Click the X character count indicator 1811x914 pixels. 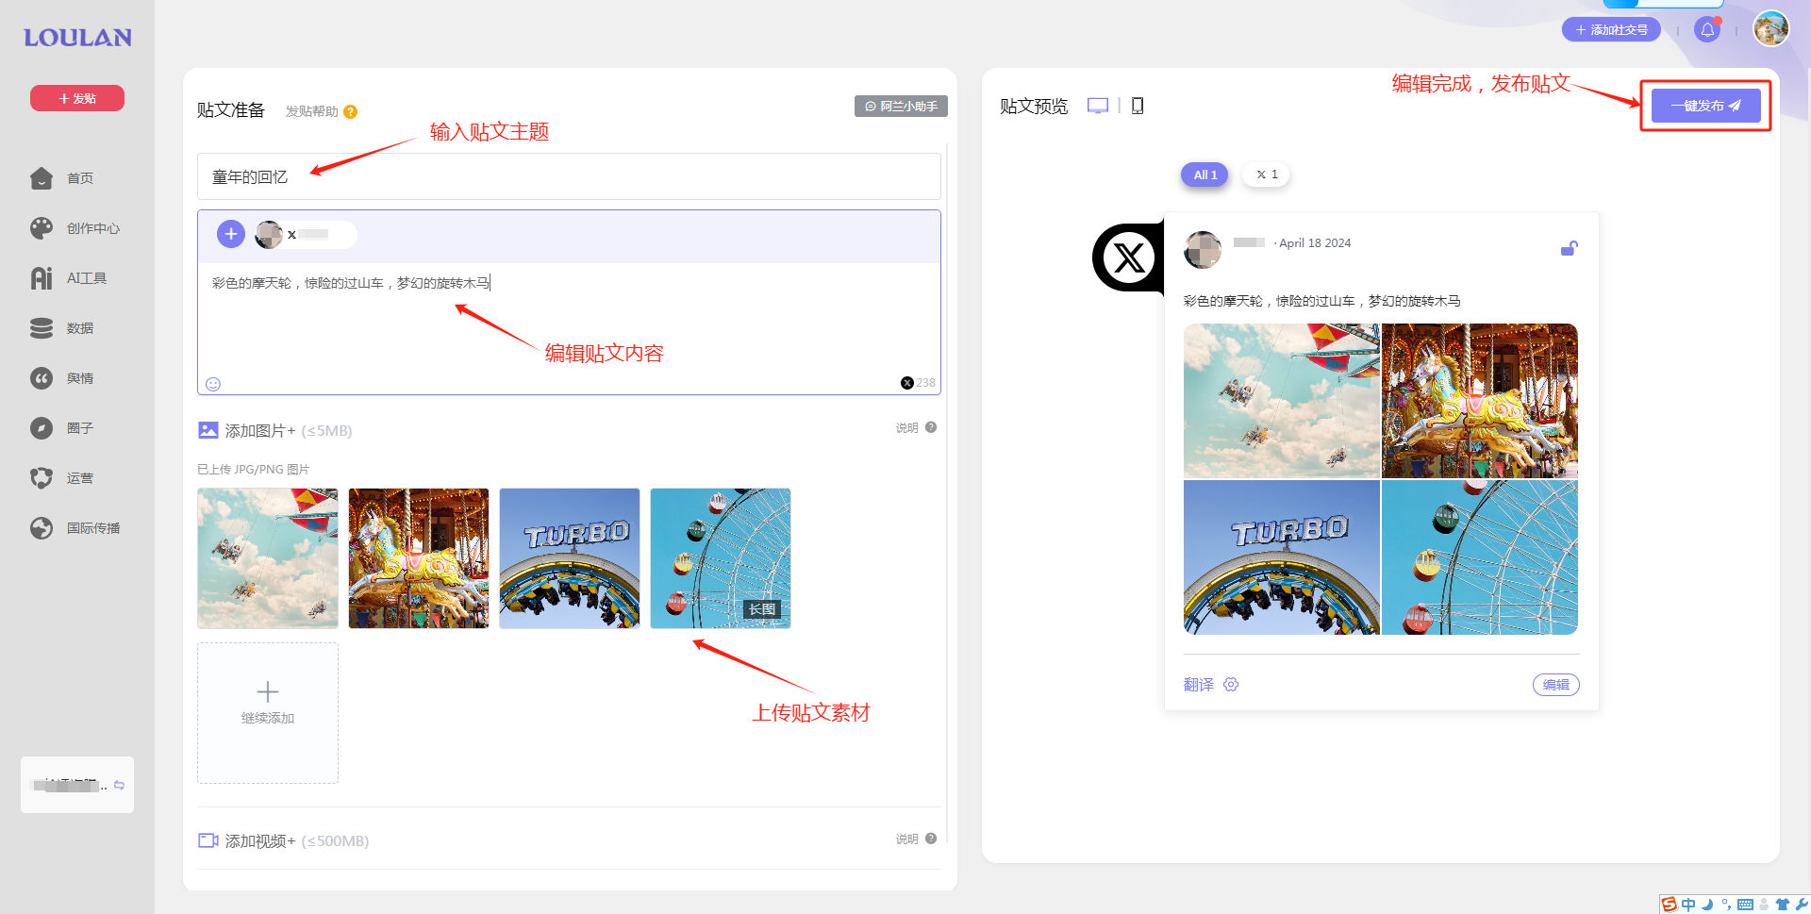(918, 383)
